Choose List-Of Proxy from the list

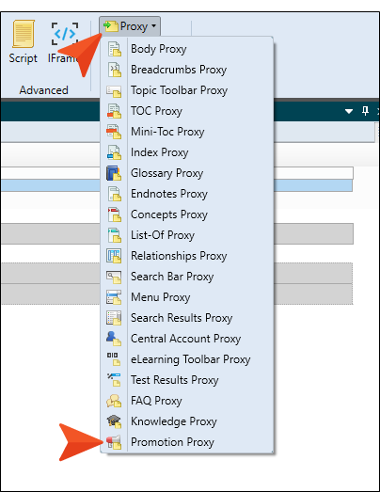click(163, 235)
